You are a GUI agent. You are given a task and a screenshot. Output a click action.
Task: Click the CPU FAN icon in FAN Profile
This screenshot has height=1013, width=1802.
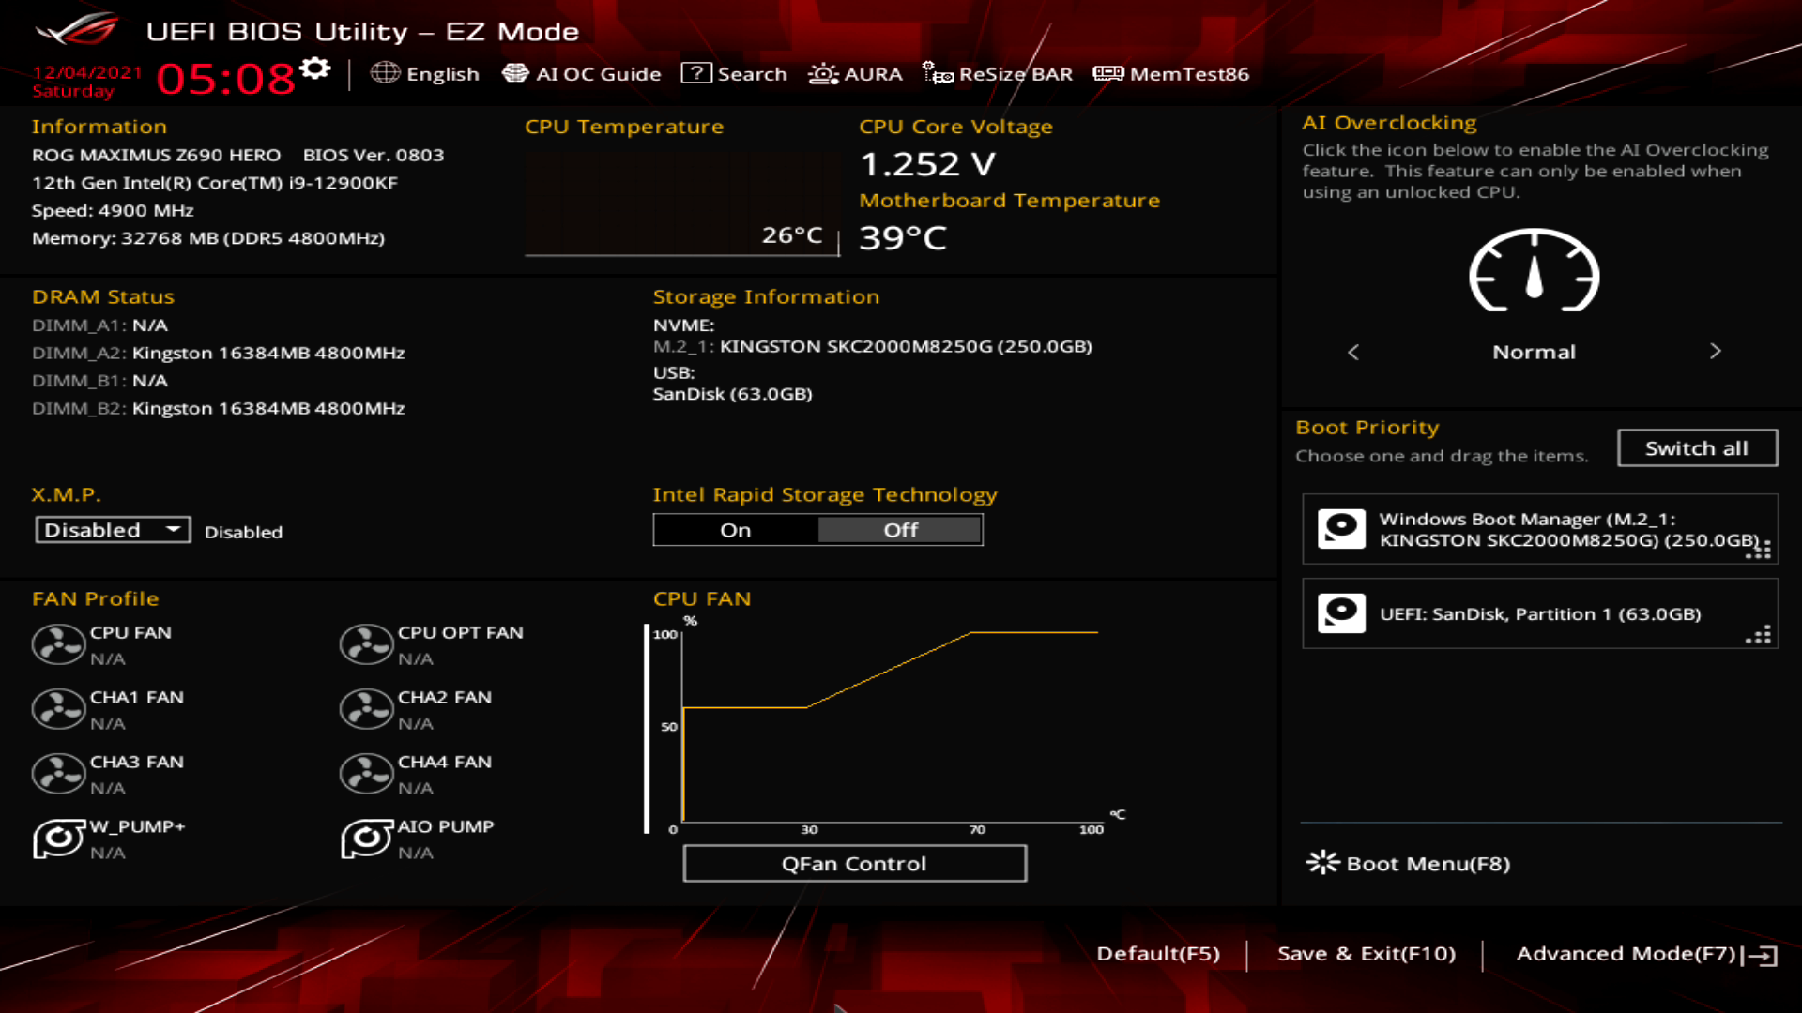tap(58, 645)
